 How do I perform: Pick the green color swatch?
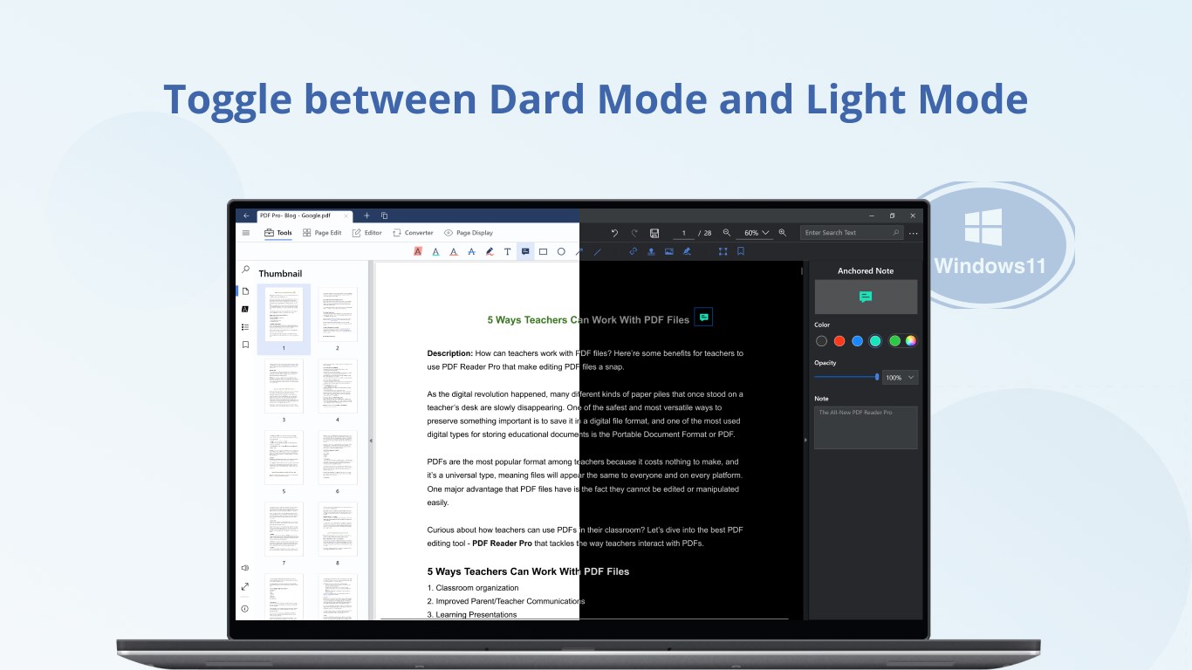pos(894,341)
